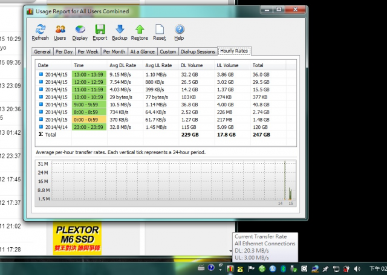Switch to the Per Month tab
The height and width of the screenshot is (275, 387).
114,51
